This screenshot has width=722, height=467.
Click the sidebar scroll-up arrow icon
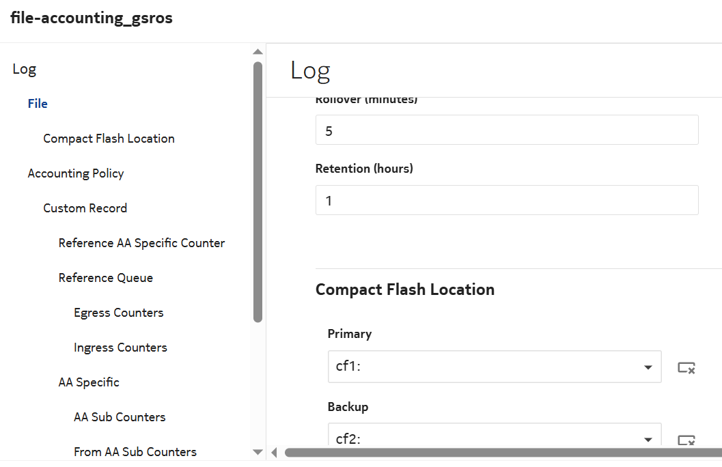[258, 51]
